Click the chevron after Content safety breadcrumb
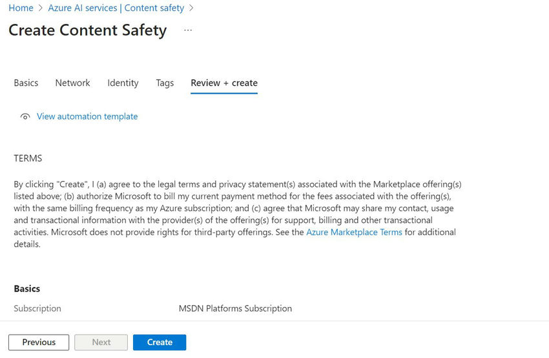 191,8
